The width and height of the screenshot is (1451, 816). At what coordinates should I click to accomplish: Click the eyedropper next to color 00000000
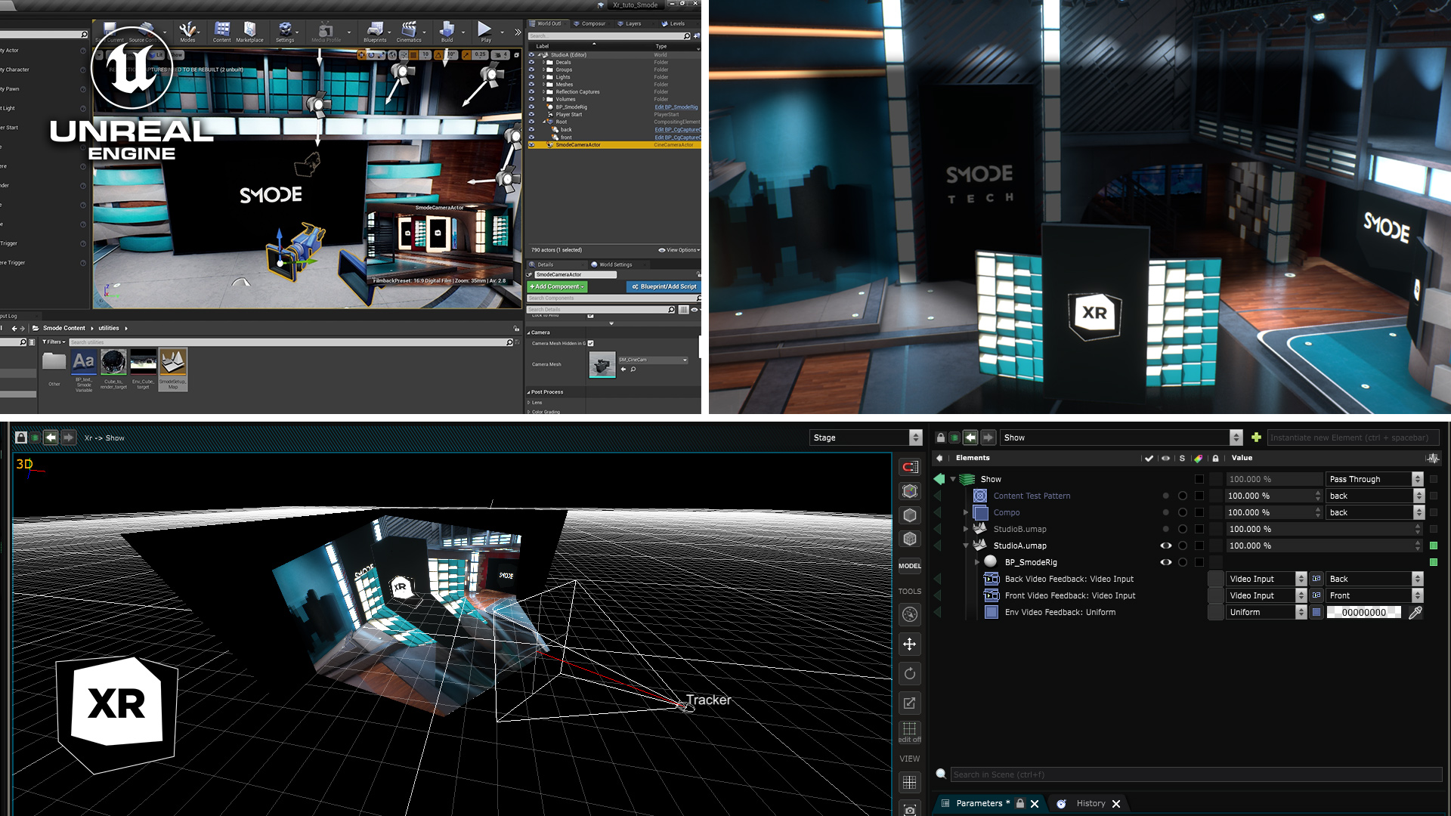(1415, 613)
